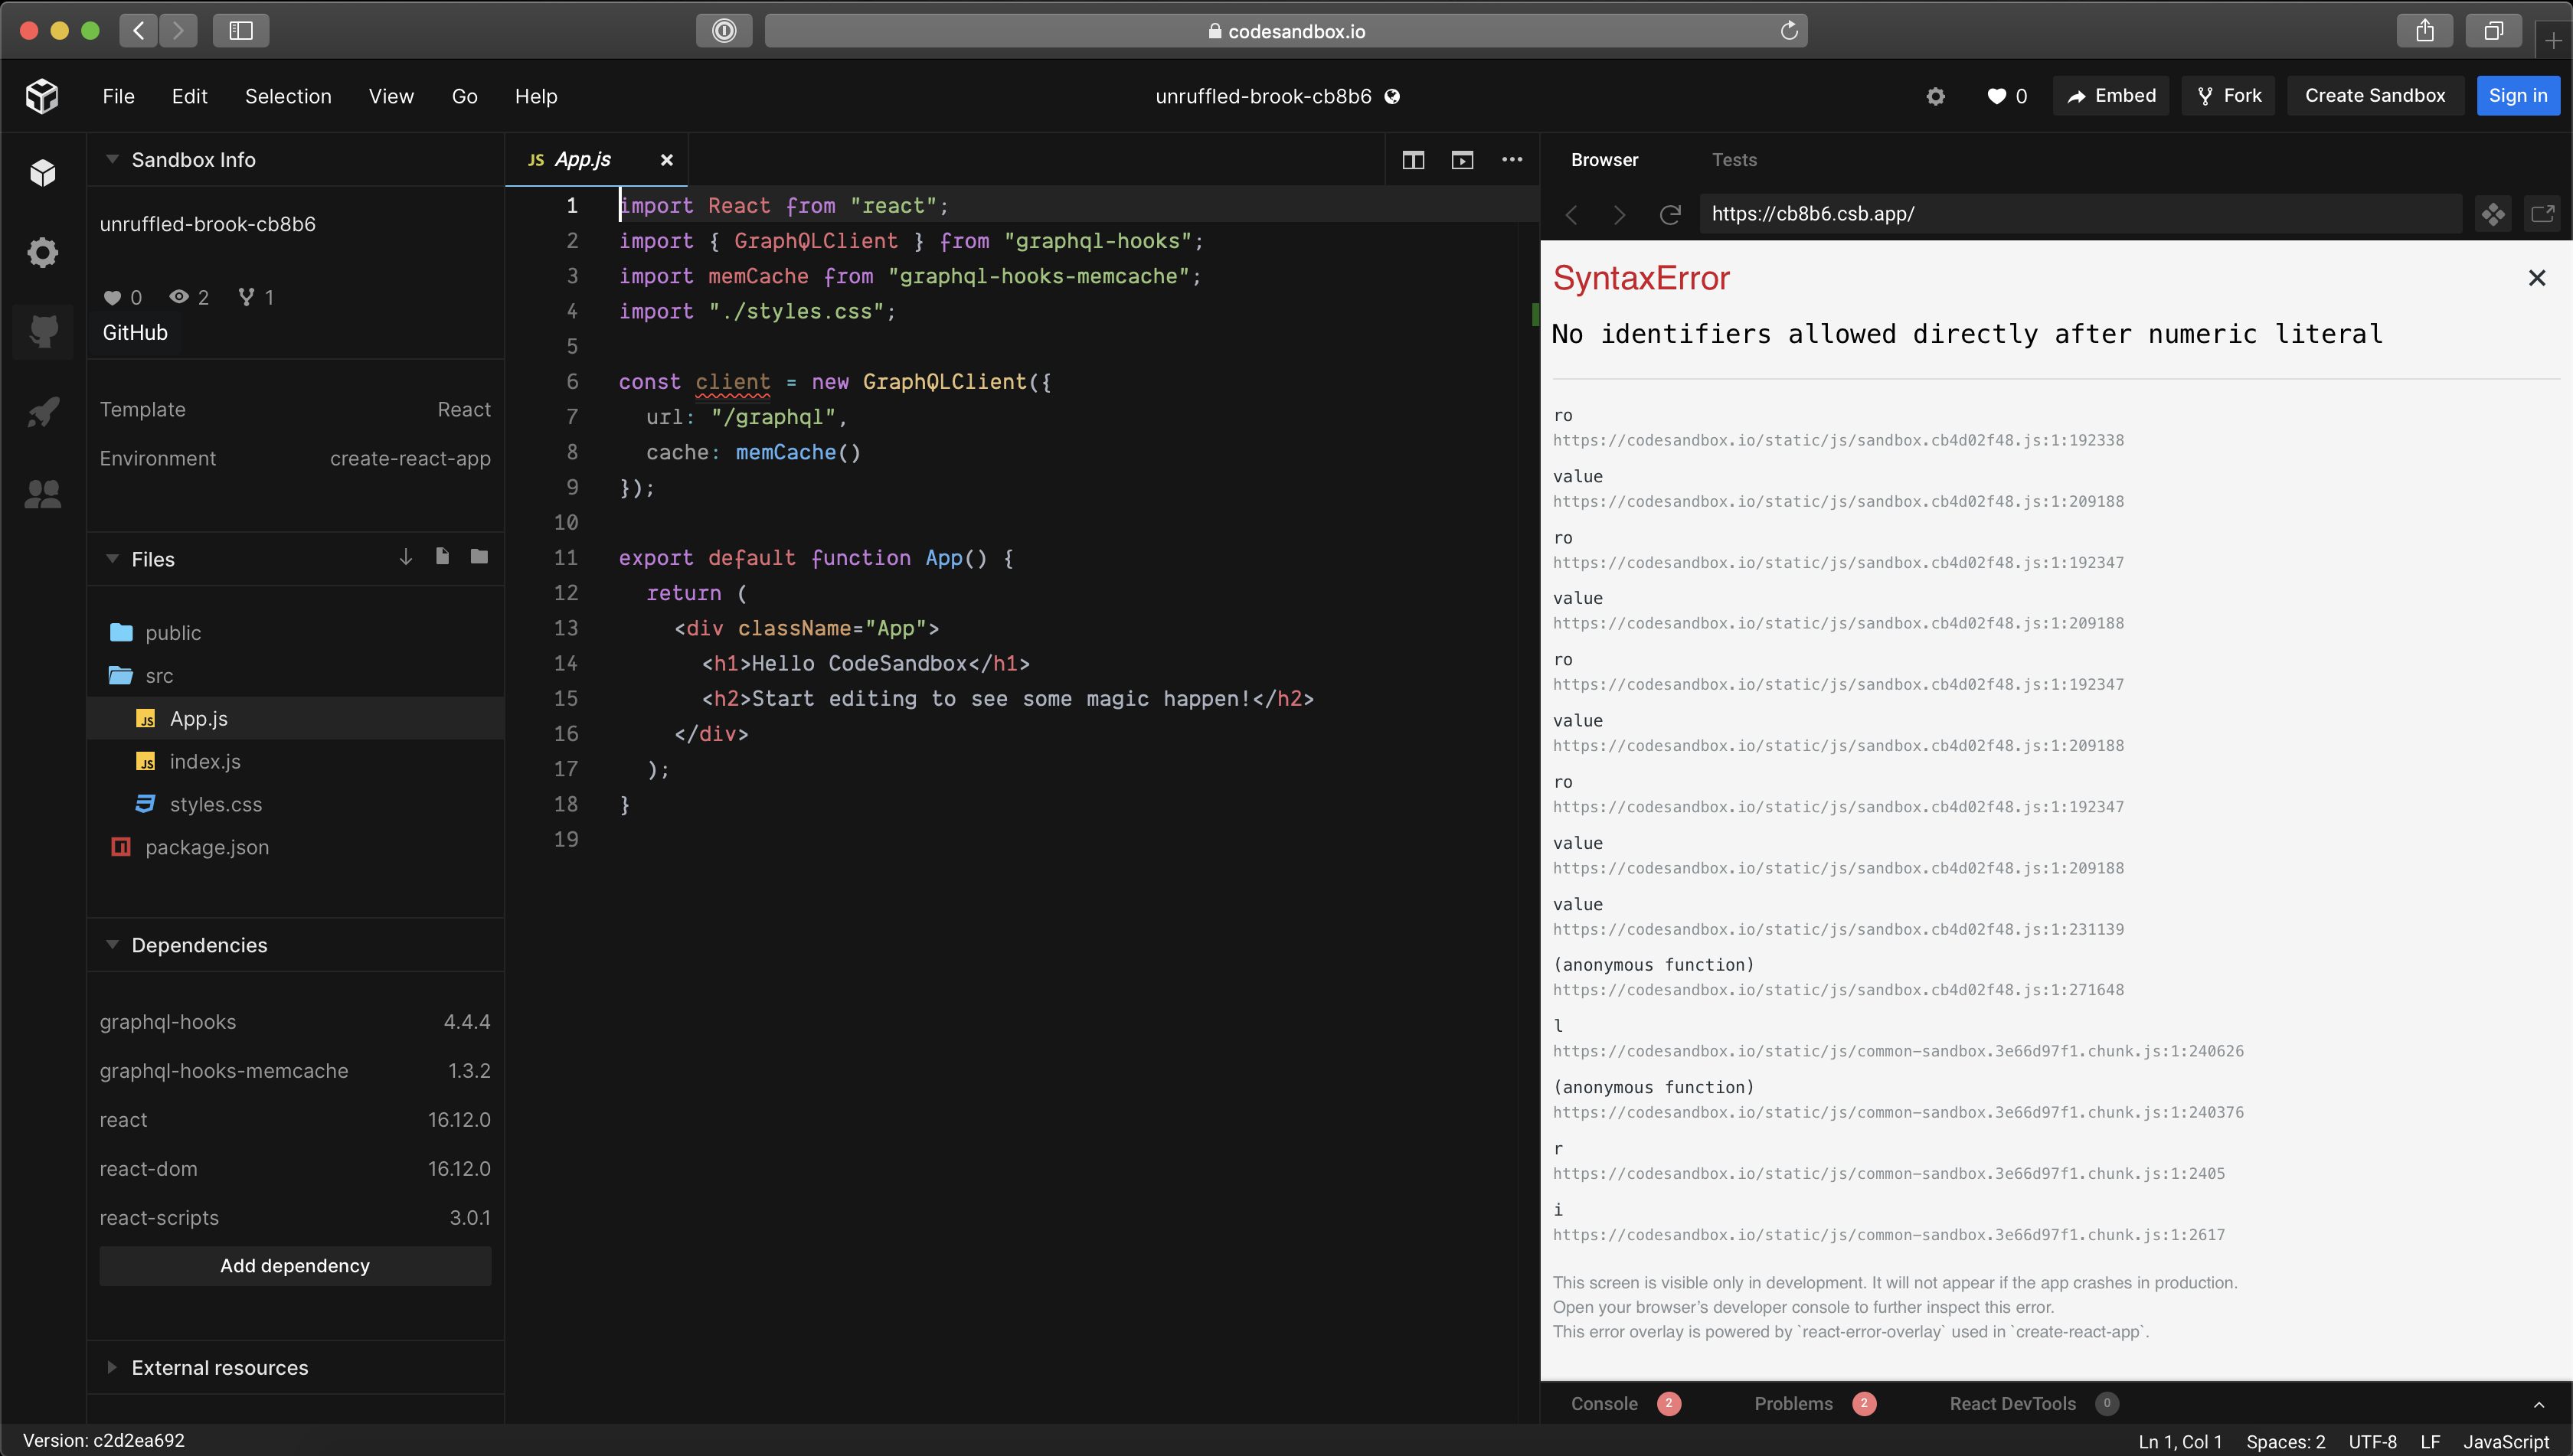Open the preview in a new window
2573x1456 pixels.
tap(2544, 214)
